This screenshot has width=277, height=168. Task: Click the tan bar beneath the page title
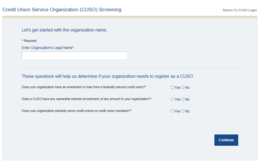click(130, 17)
